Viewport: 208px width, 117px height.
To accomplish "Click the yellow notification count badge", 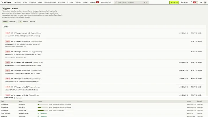I will [x=197, y=2].
